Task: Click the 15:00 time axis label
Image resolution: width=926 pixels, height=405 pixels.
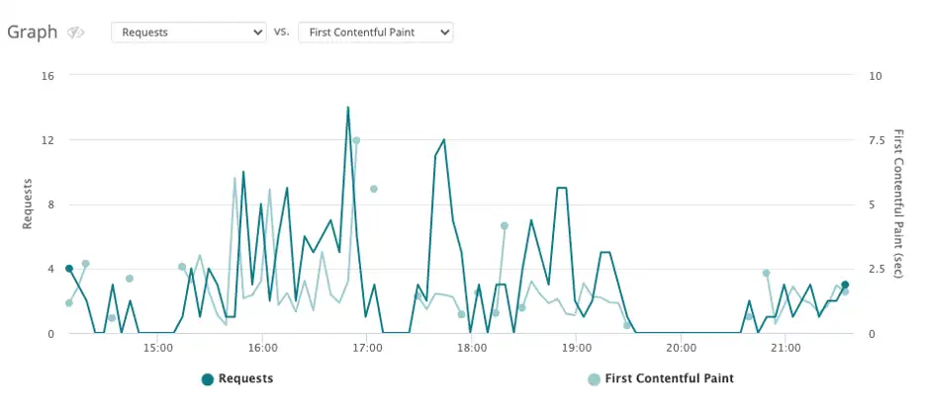Action: click(x=157, y=349)
